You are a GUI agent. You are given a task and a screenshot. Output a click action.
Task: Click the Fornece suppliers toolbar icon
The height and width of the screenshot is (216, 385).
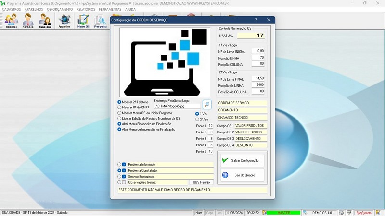pyautogui.click(x=28, y=21)
